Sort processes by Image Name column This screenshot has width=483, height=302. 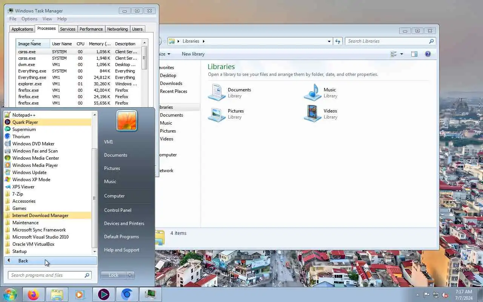[33, 44]
